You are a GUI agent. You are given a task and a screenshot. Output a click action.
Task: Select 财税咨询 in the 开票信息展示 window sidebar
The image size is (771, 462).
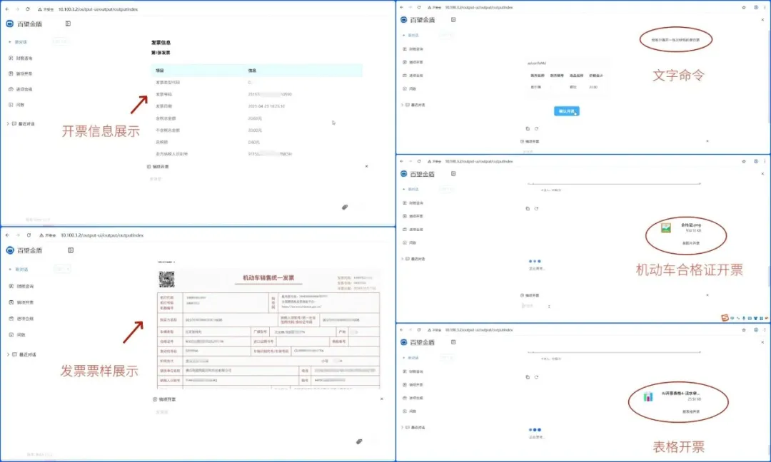click(24, 58)
